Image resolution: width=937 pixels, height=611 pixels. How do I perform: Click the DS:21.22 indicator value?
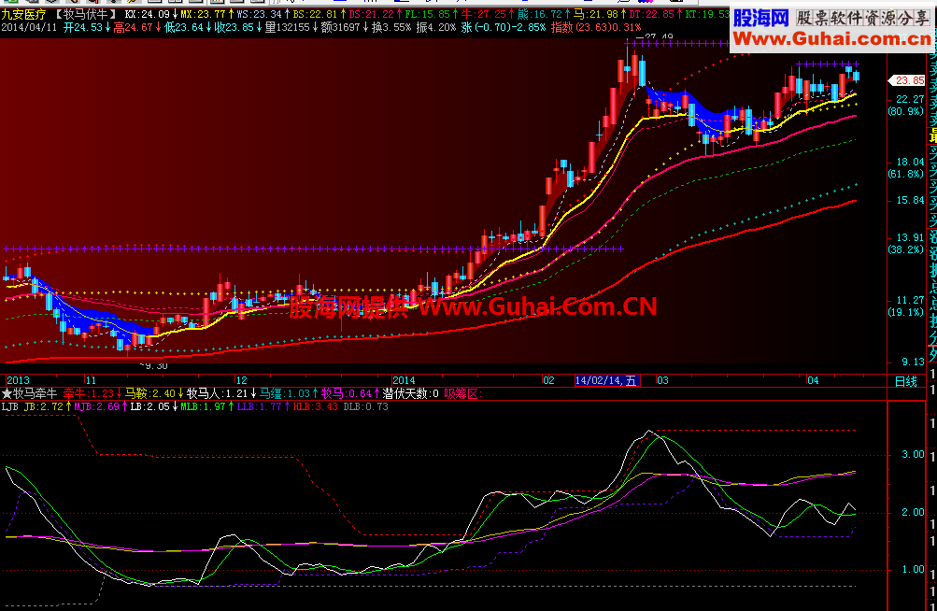click(x=371, y=14)
